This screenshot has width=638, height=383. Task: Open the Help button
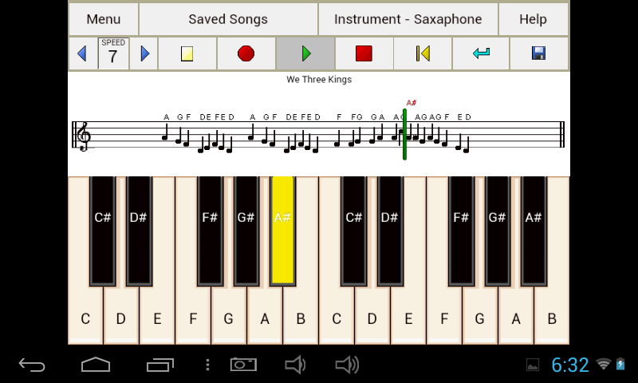pos(533,19)
